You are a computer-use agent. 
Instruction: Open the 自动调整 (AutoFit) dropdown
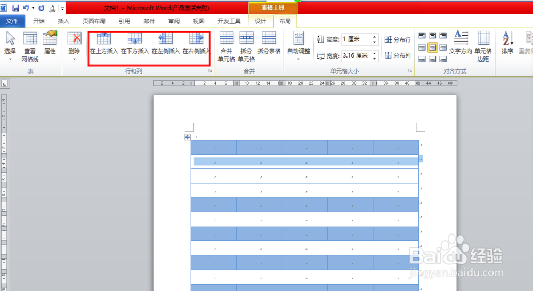[x=298, y=46]
